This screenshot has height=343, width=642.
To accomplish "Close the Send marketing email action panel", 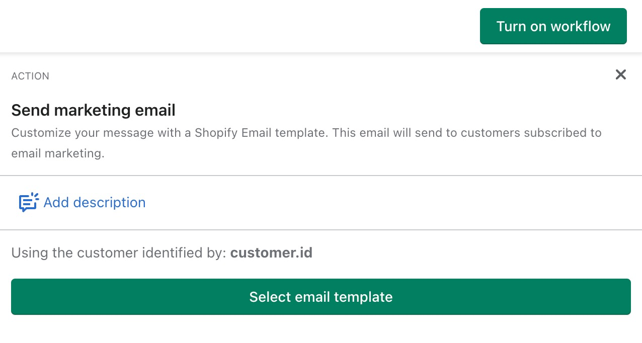I will pos(621,75).
